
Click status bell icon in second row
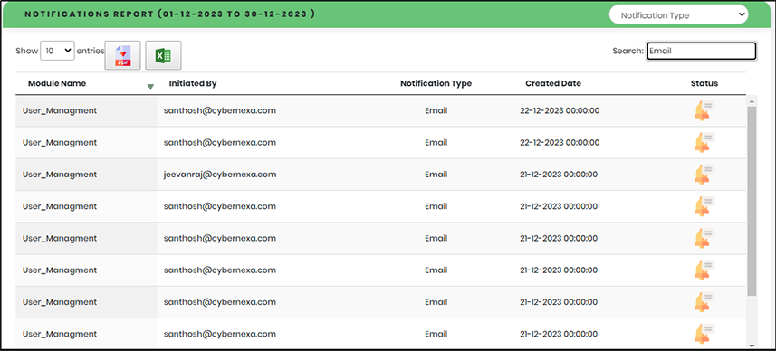pos(704,142)
